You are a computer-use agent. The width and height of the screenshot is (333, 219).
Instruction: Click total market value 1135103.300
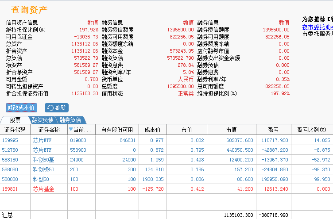tap(238, 215)
